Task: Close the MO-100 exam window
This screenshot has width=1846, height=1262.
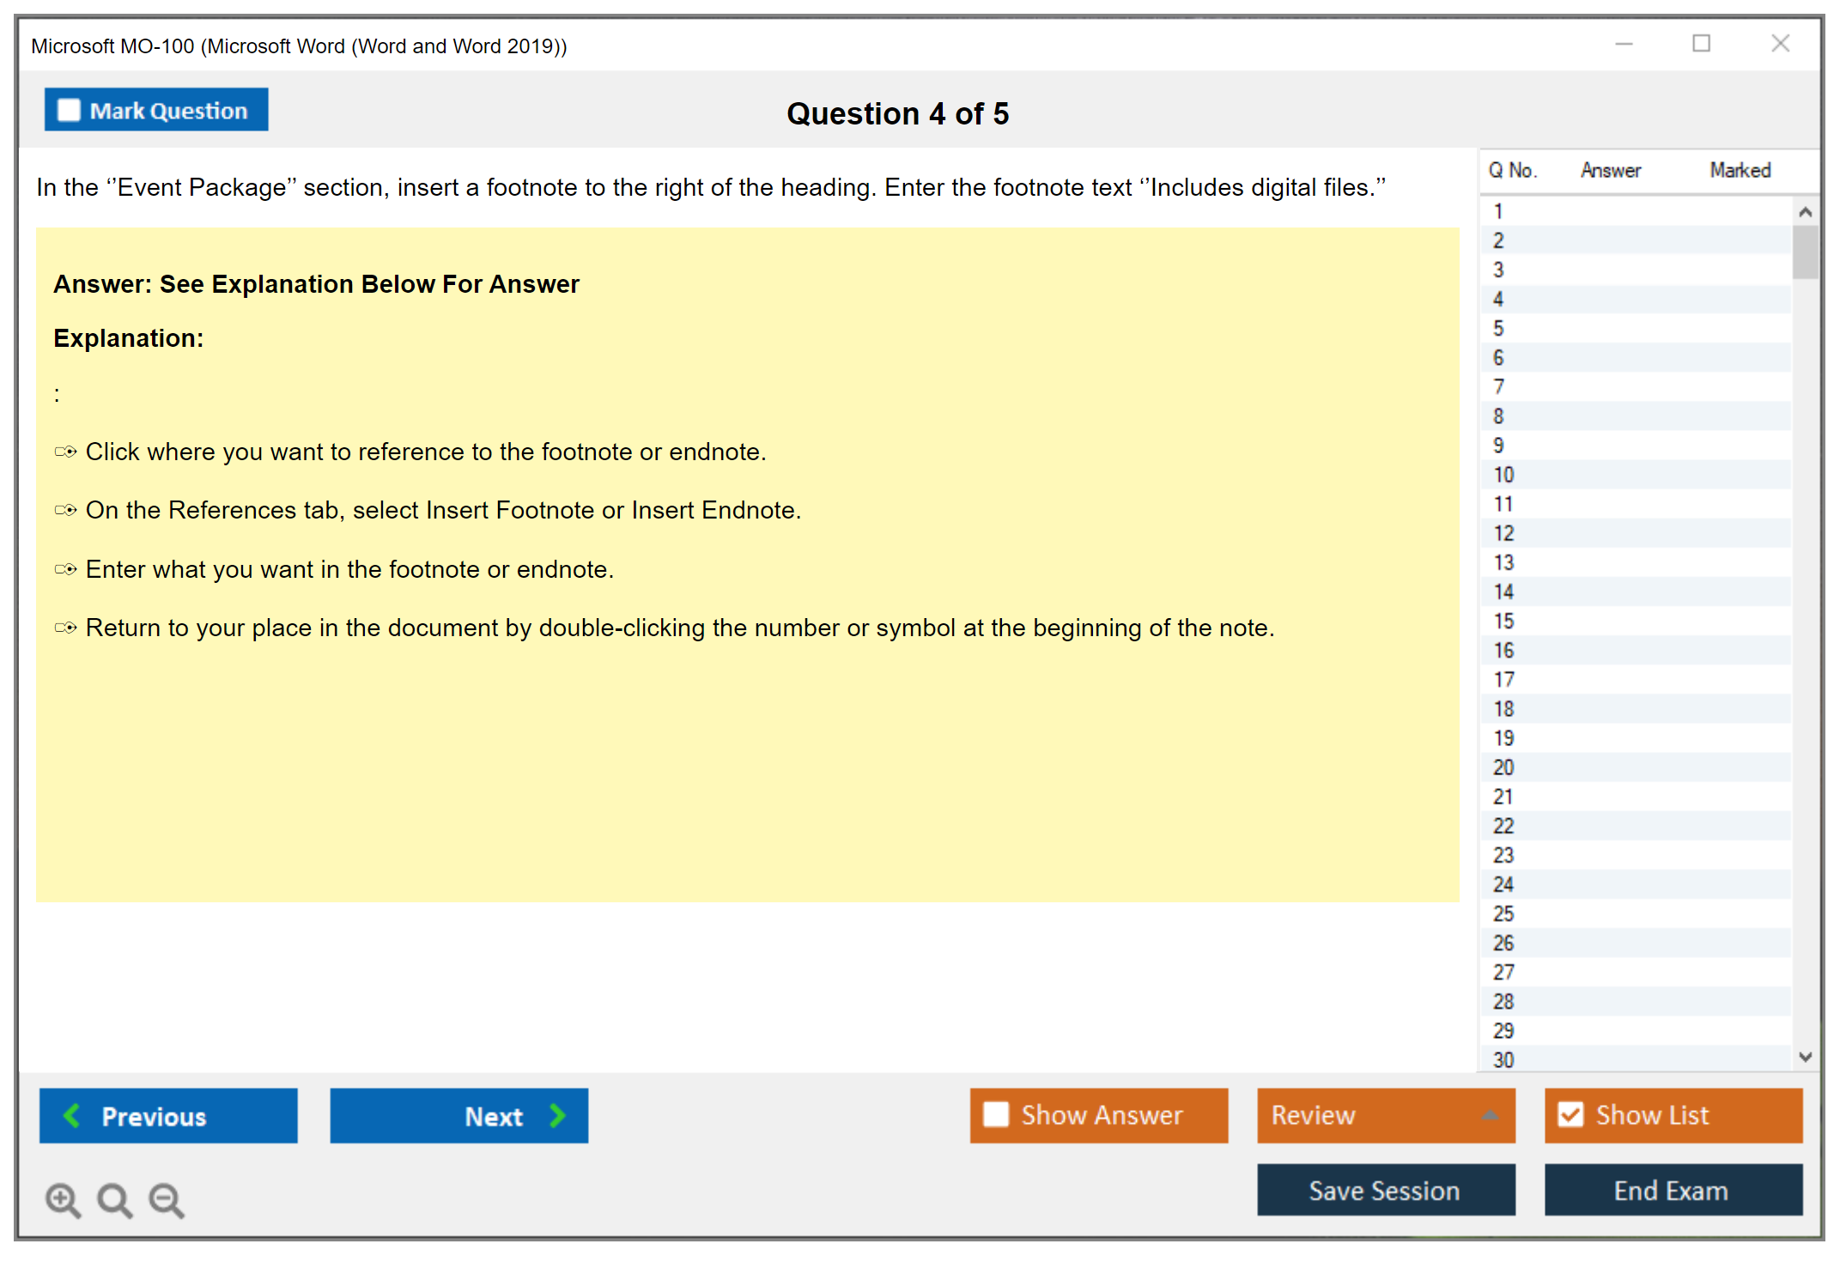Action: tap(1780, 44)
